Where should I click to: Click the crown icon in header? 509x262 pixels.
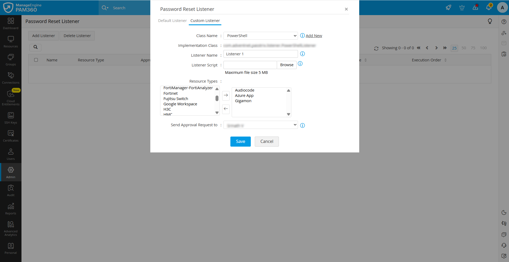462,8
